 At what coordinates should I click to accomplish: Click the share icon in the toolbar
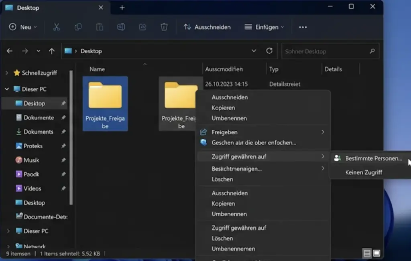pyautogui.click(x=142, y=27)
